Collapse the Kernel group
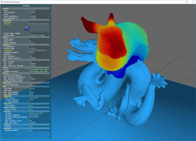This screenshot has height=141, width=196. click(x=2, y=67)
